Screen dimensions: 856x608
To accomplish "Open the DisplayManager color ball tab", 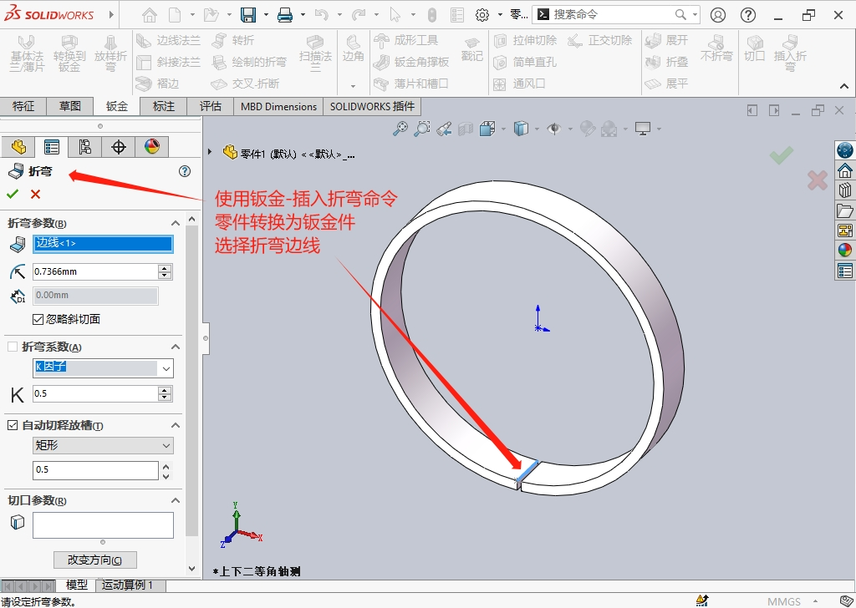I will pyautogui.click(x=151, y=147).
